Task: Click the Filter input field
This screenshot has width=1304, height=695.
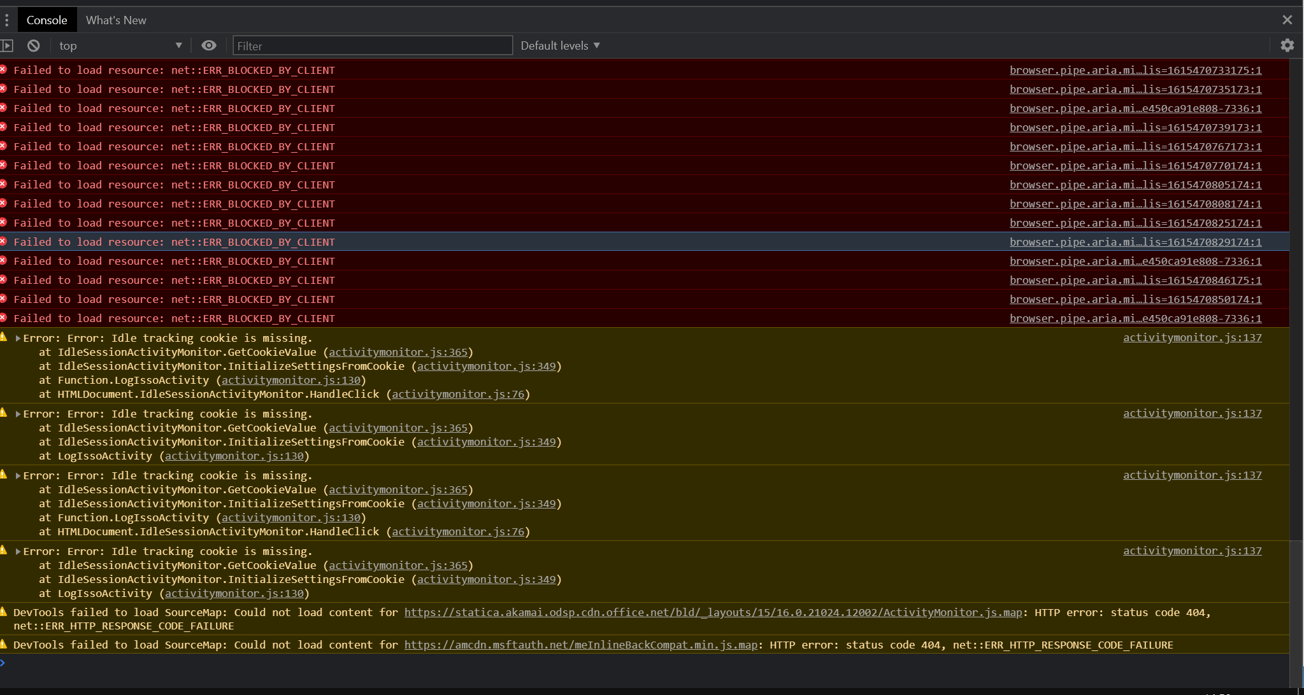Action: 372,46
